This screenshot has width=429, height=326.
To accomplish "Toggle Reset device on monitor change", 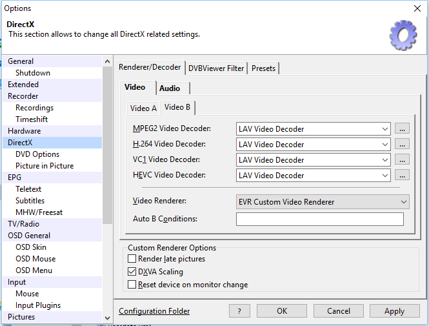I will click(x=132, y=285).
